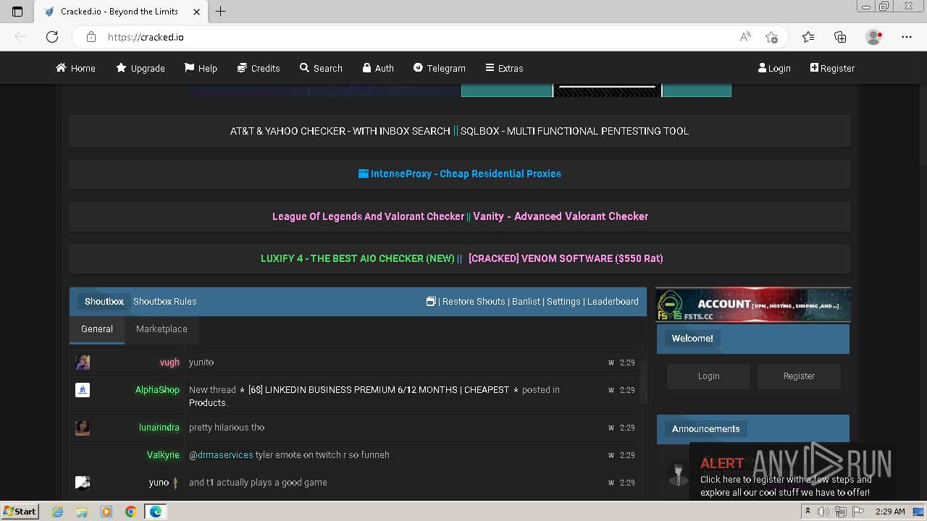This screenshot has height=521, width=927.
Task: Go back using the browser back arrow
Action: click(x=20, y=37)
